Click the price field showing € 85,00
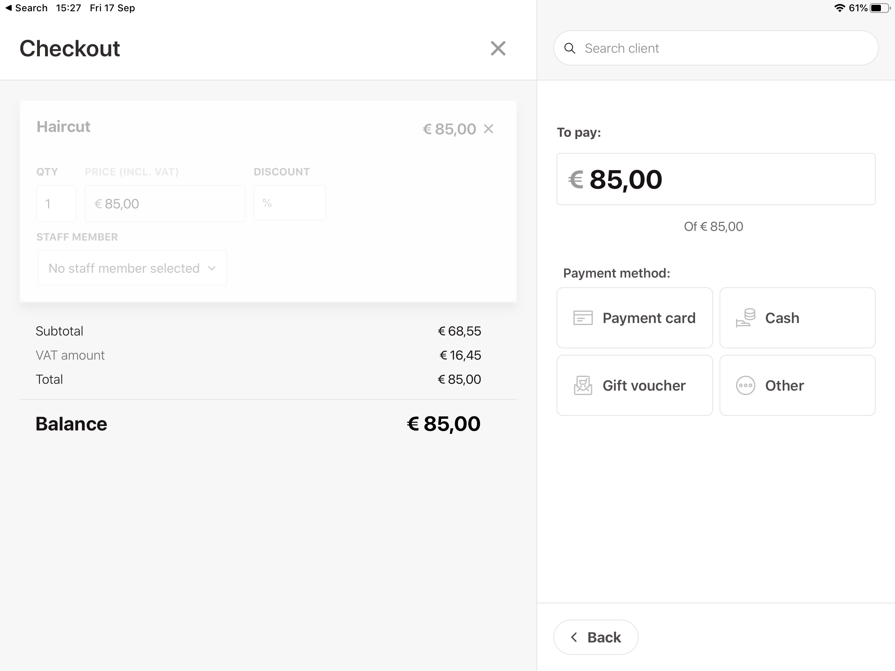 coord(164,204)
